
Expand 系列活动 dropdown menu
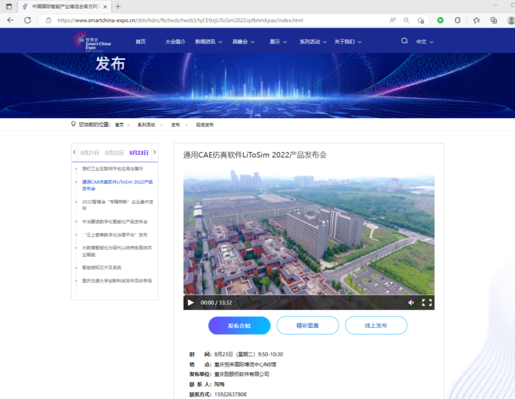coord(313,42)
